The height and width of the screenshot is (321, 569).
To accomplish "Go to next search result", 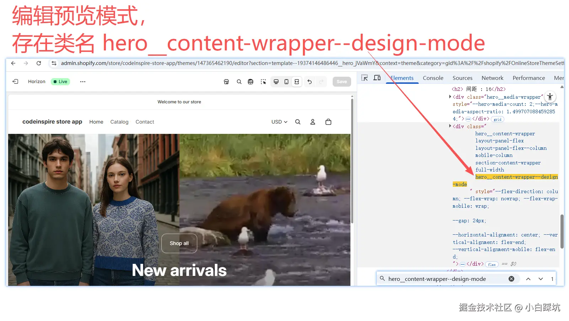I will 541,279.
